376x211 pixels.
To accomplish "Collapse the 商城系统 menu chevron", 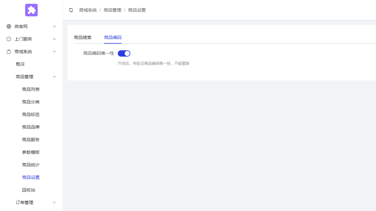I will pyautogui.click(x=54, y=52).
